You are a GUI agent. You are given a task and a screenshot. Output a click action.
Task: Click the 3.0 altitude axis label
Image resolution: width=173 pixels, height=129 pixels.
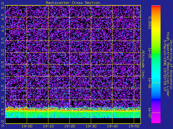[2, 53]
